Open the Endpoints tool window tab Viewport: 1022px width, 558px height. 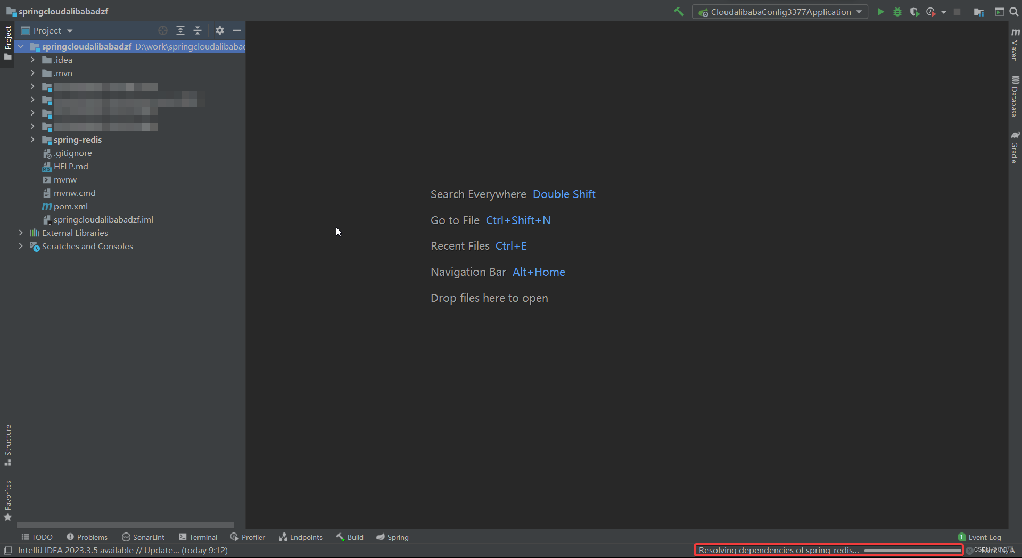[x=300, y=537]
